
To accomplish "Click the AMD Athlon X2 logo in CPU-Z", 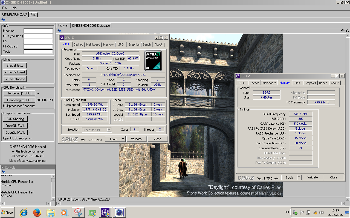I will (x=153, y=61).
